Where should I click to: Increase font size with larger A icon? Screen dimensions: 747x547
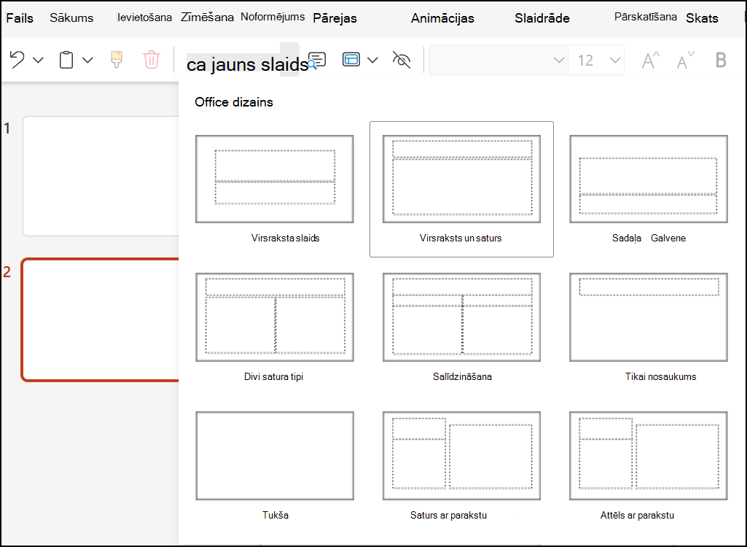[x=650, y=60]
